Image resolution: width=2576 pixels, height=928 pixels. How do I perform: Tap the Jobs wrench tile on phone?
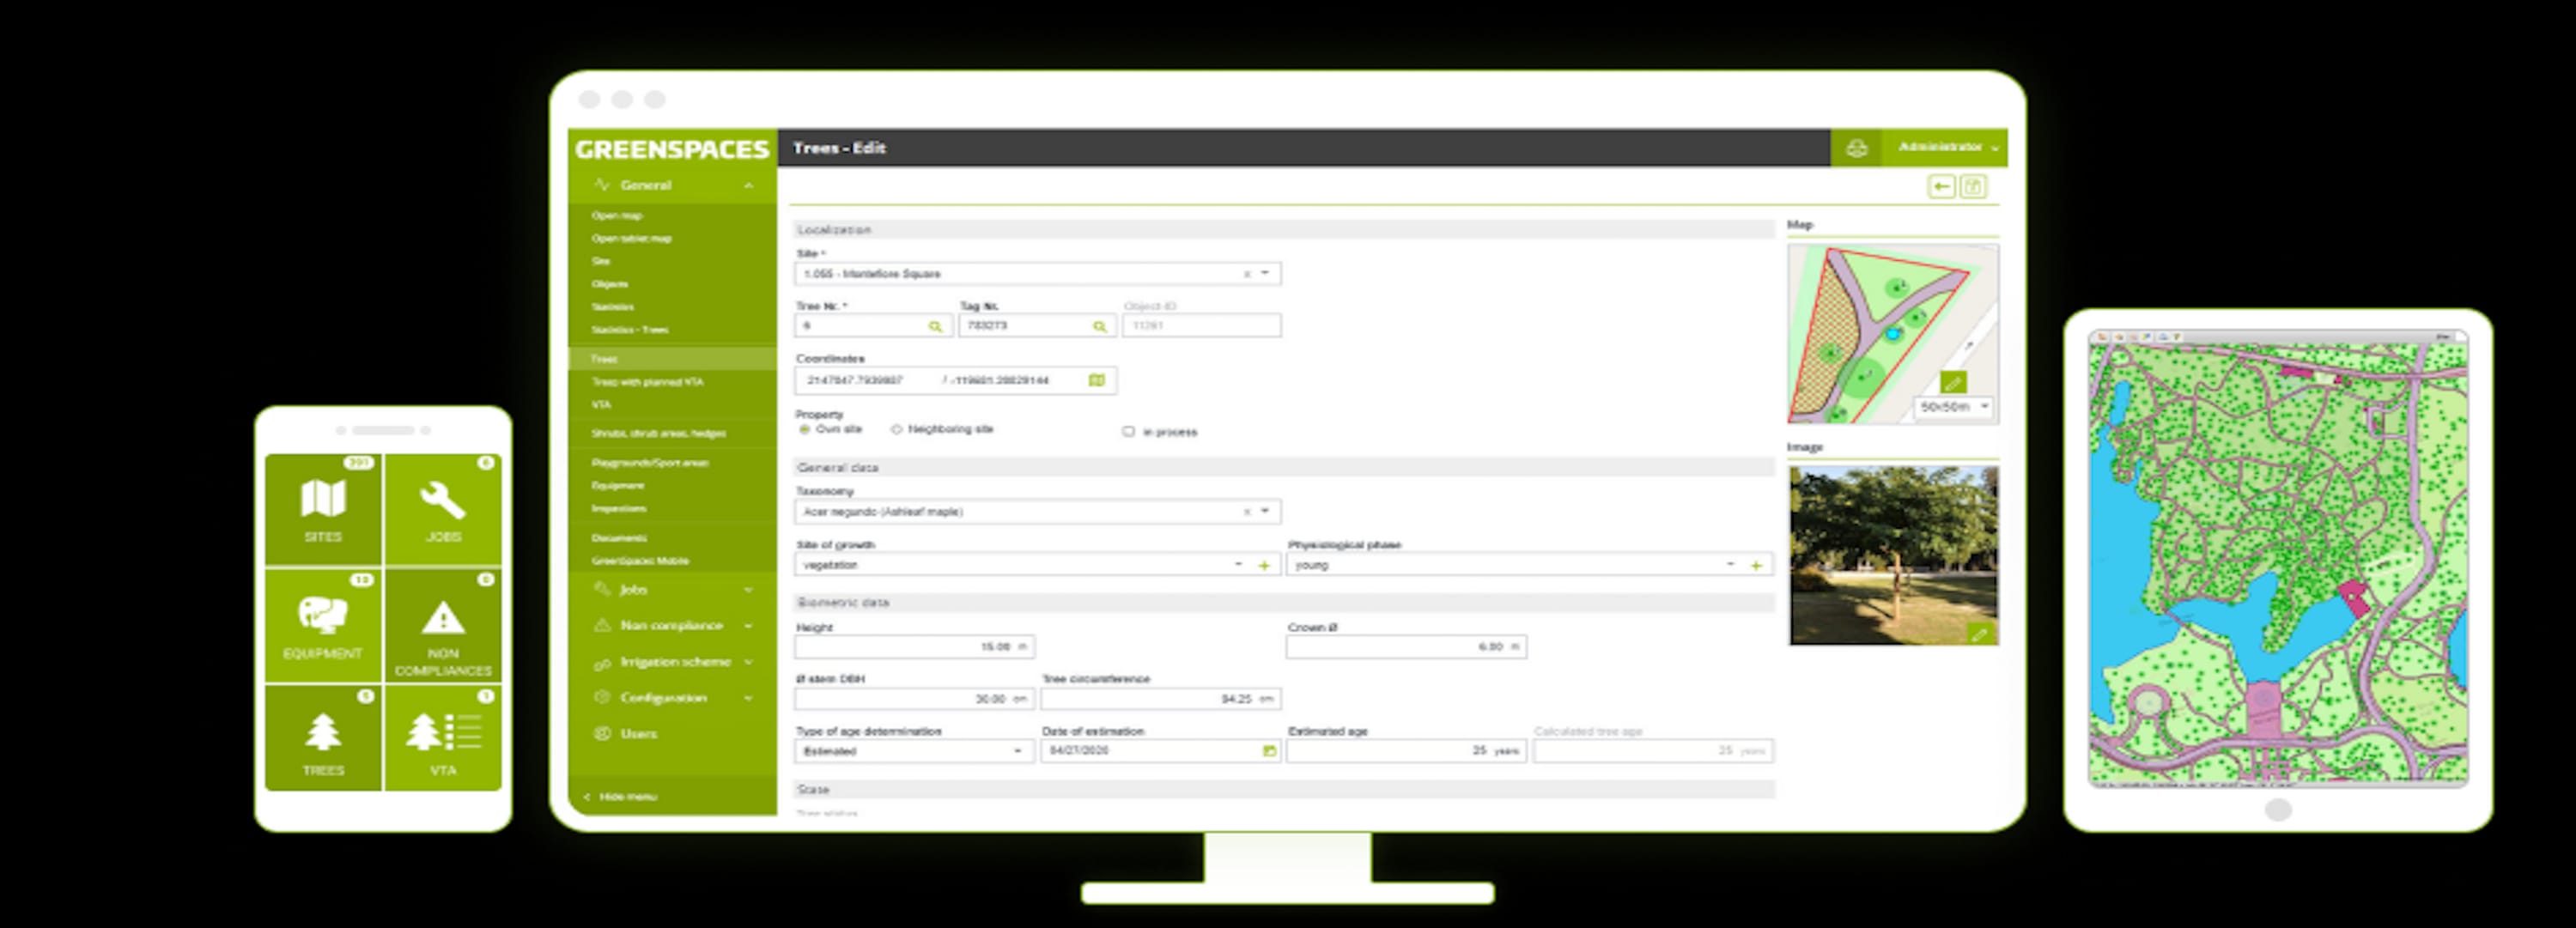tap(443, 510)
